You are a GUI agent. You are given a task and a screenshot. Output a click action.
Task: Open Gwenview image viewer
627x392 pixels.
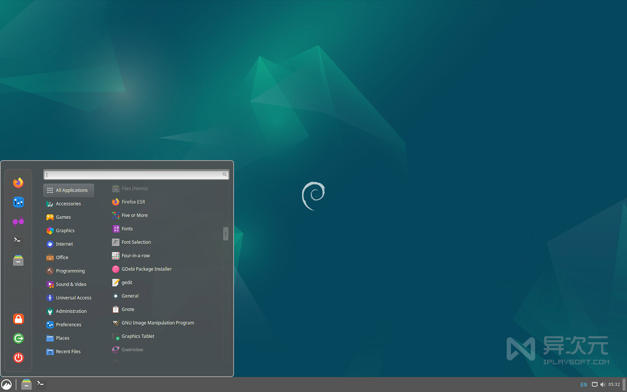[x=131, y=349]
